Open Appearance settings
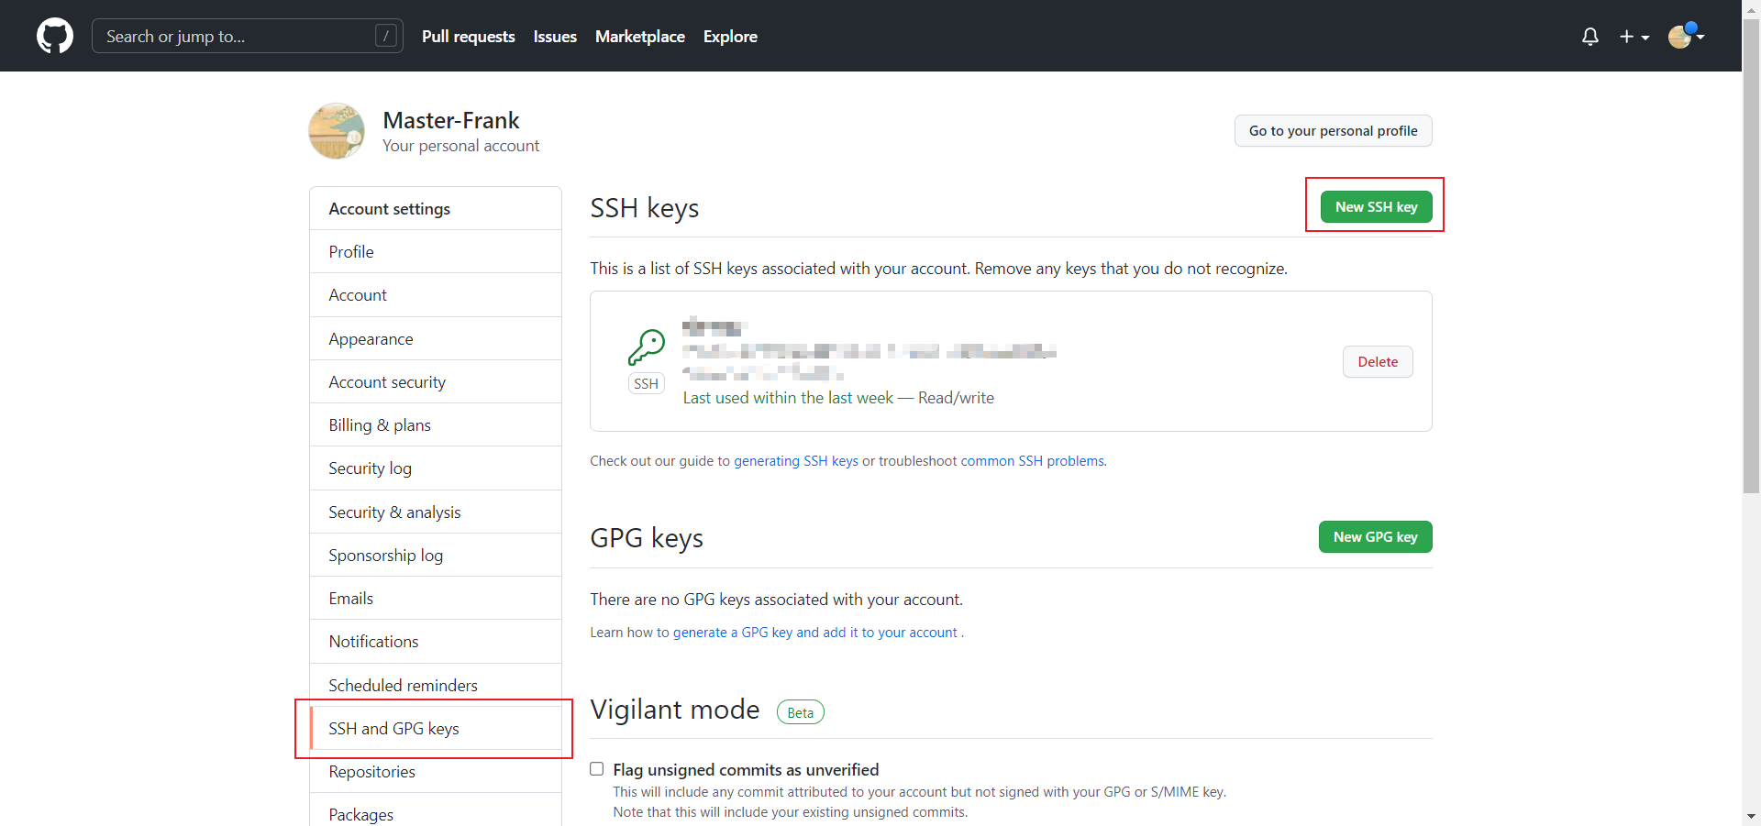Viewport: 1761px width, 826px height. point(436,338)
